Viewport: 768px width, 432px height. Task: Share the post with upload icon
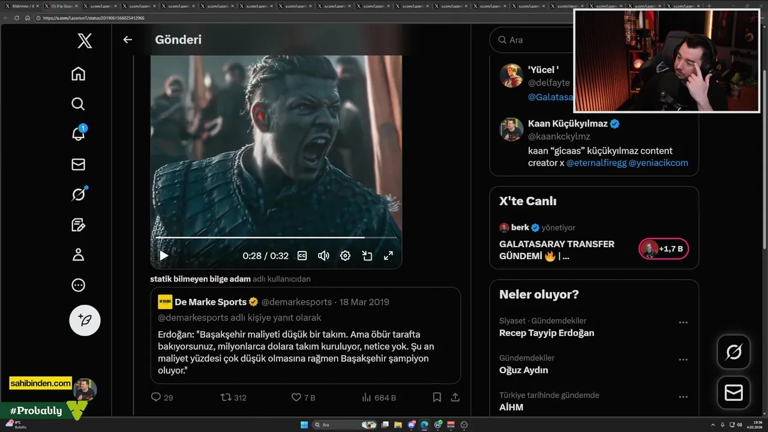pos(455,397)
